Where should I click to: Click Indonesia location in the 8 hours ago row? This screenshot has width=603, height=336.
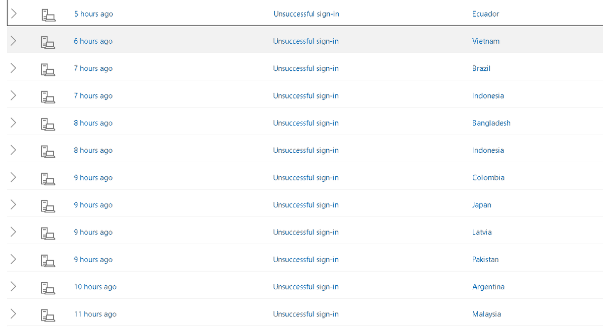[x=488, y=150]
